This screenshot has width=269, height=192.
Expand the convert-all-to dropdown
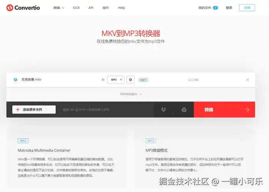point(131,94)
